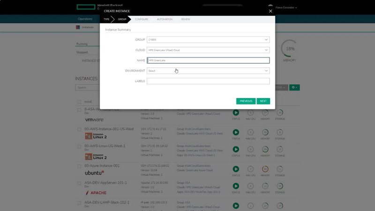Image resolution: width=375 pixels, height=211 pixels.
Task: Click Amazon Linux 2 logo for 00-AWS-Linux-US-West-1
Action: (96, 157)
